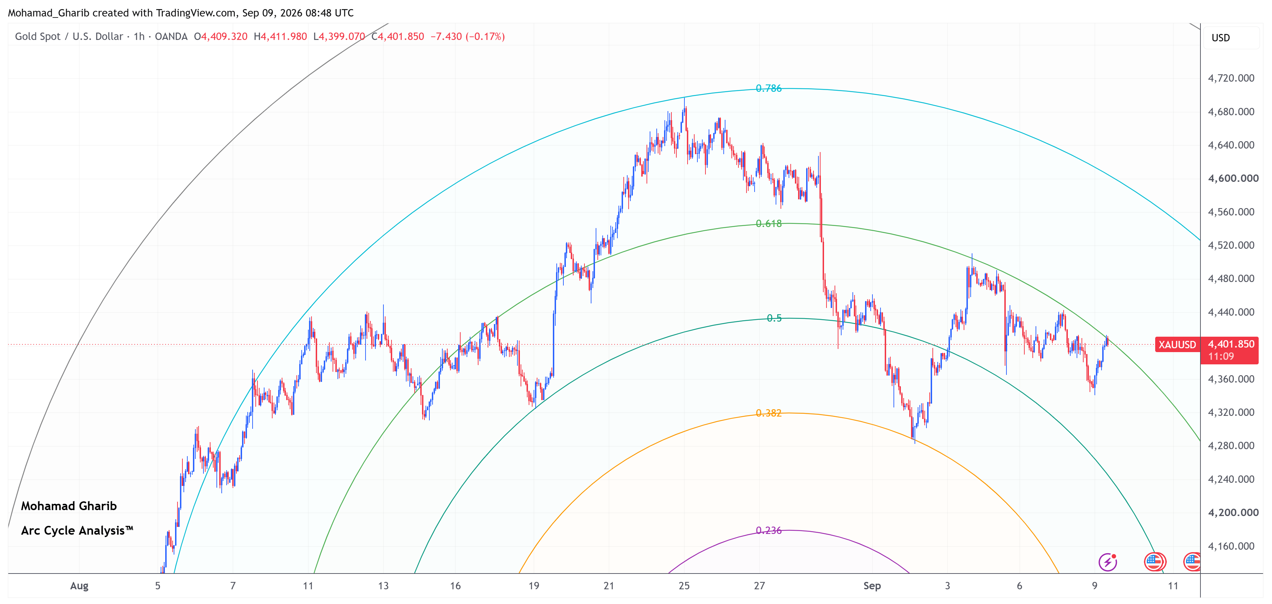Click the 13 date label on the time axis

coord(383,586)
